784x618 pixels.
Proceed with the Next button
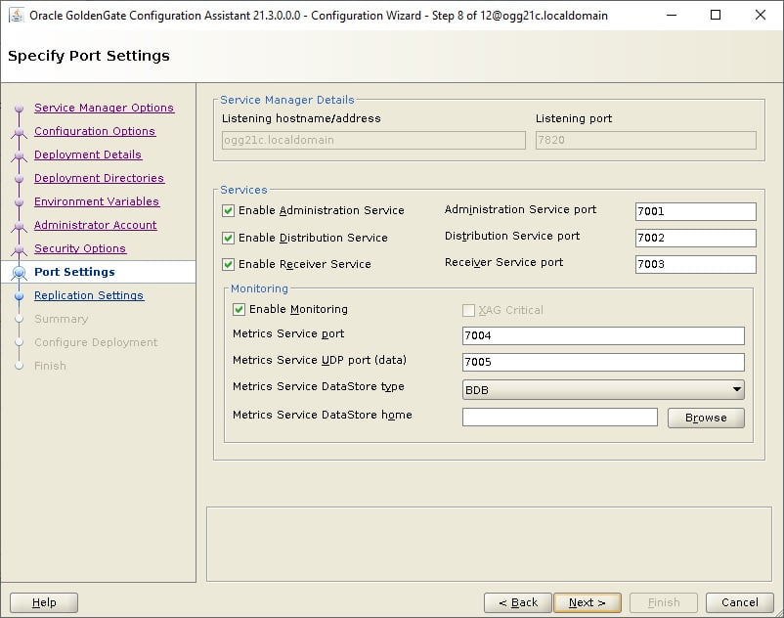click(x=588, y=602)
